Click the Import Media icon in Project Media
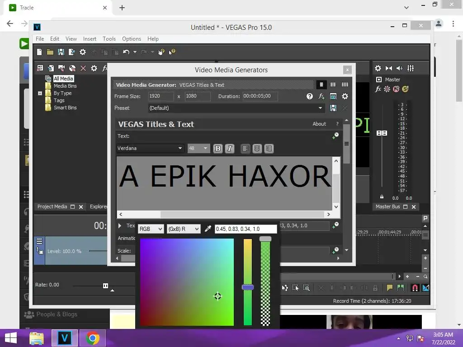 [51, 68]
